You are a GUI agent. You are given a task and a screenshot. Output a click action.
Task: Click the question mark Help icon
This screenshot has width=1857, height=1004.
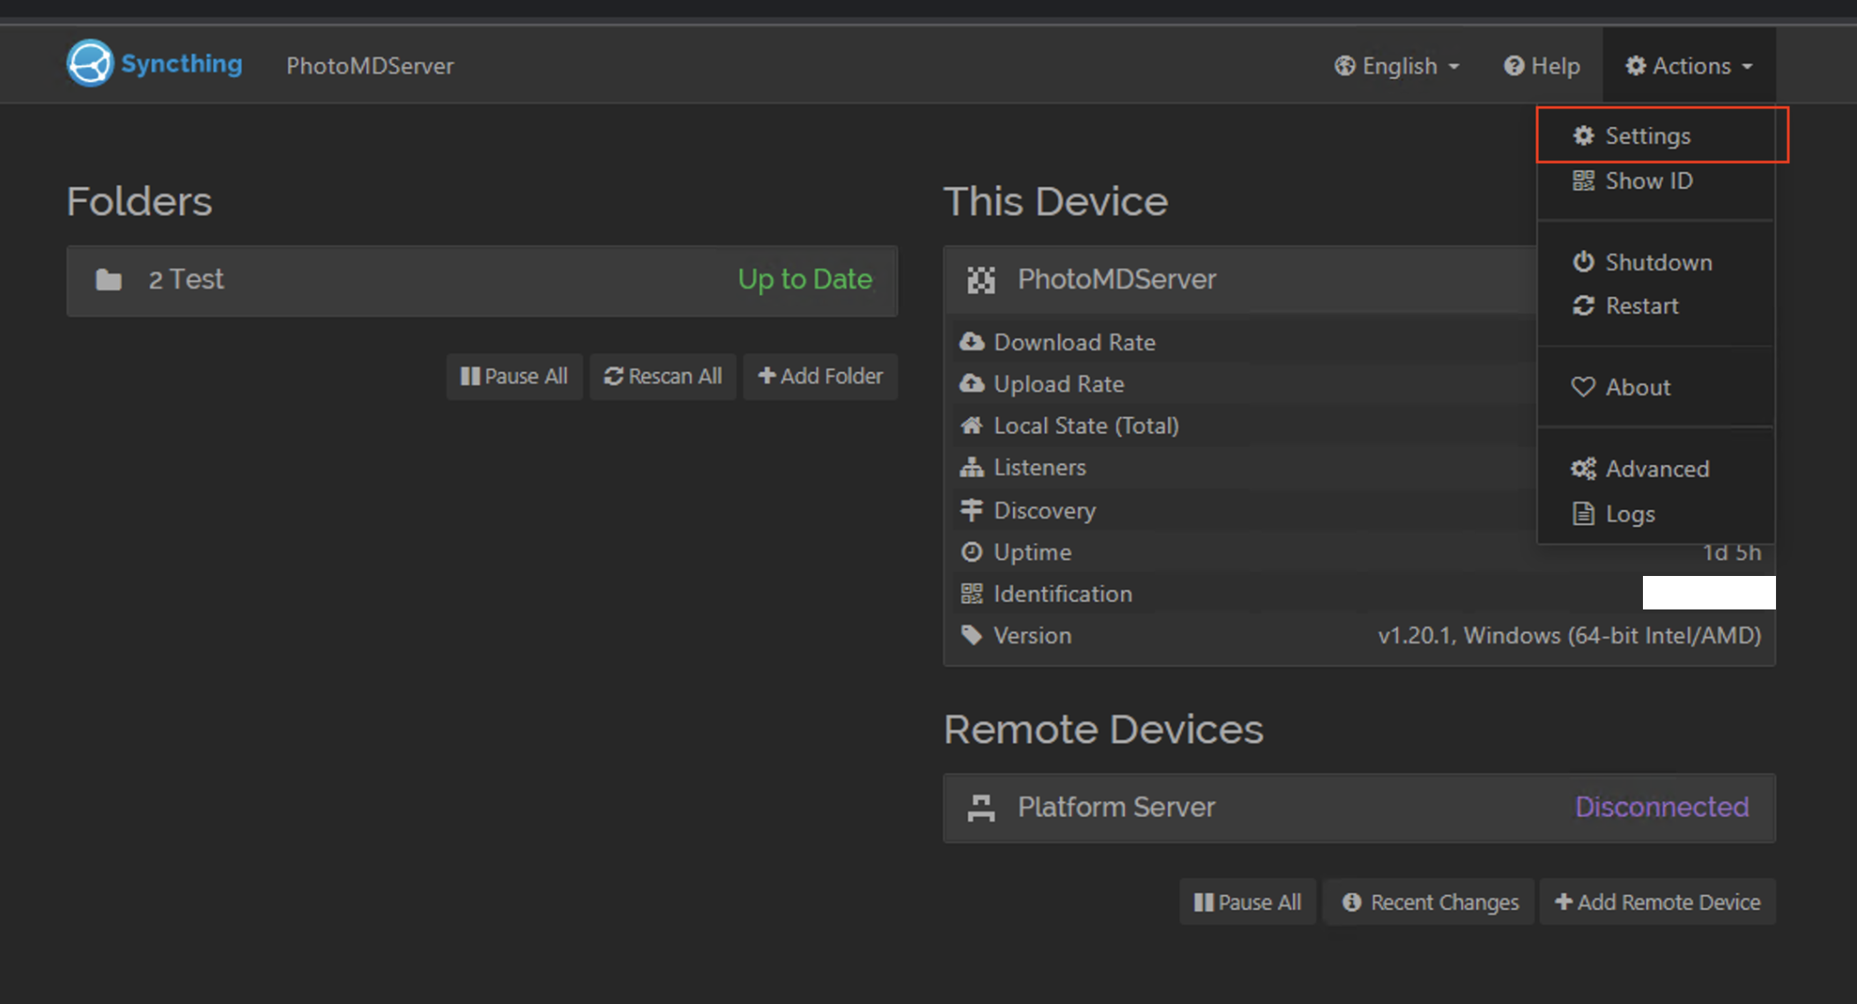click(x=1513, y=66)
